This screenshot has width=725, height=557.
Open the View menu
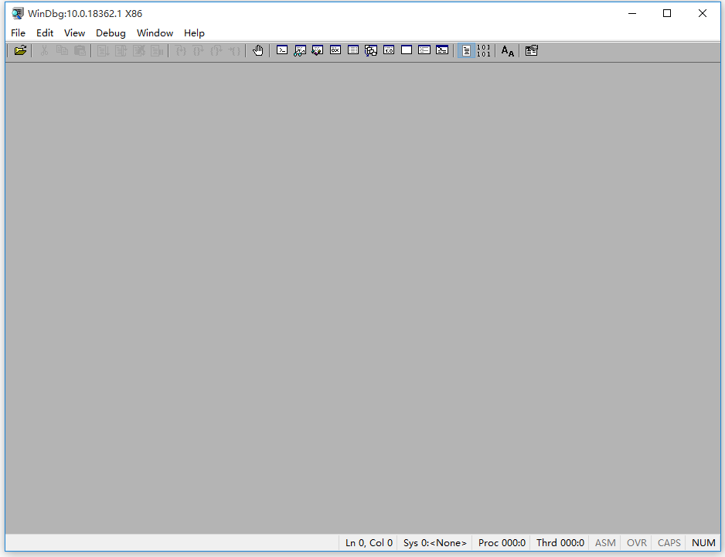point(74,32)
